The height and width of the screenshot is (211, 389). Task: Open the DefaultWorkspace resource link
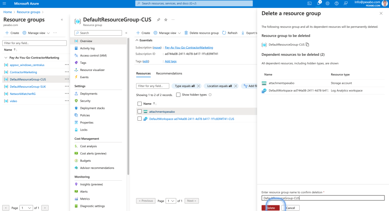click(191, 119)
